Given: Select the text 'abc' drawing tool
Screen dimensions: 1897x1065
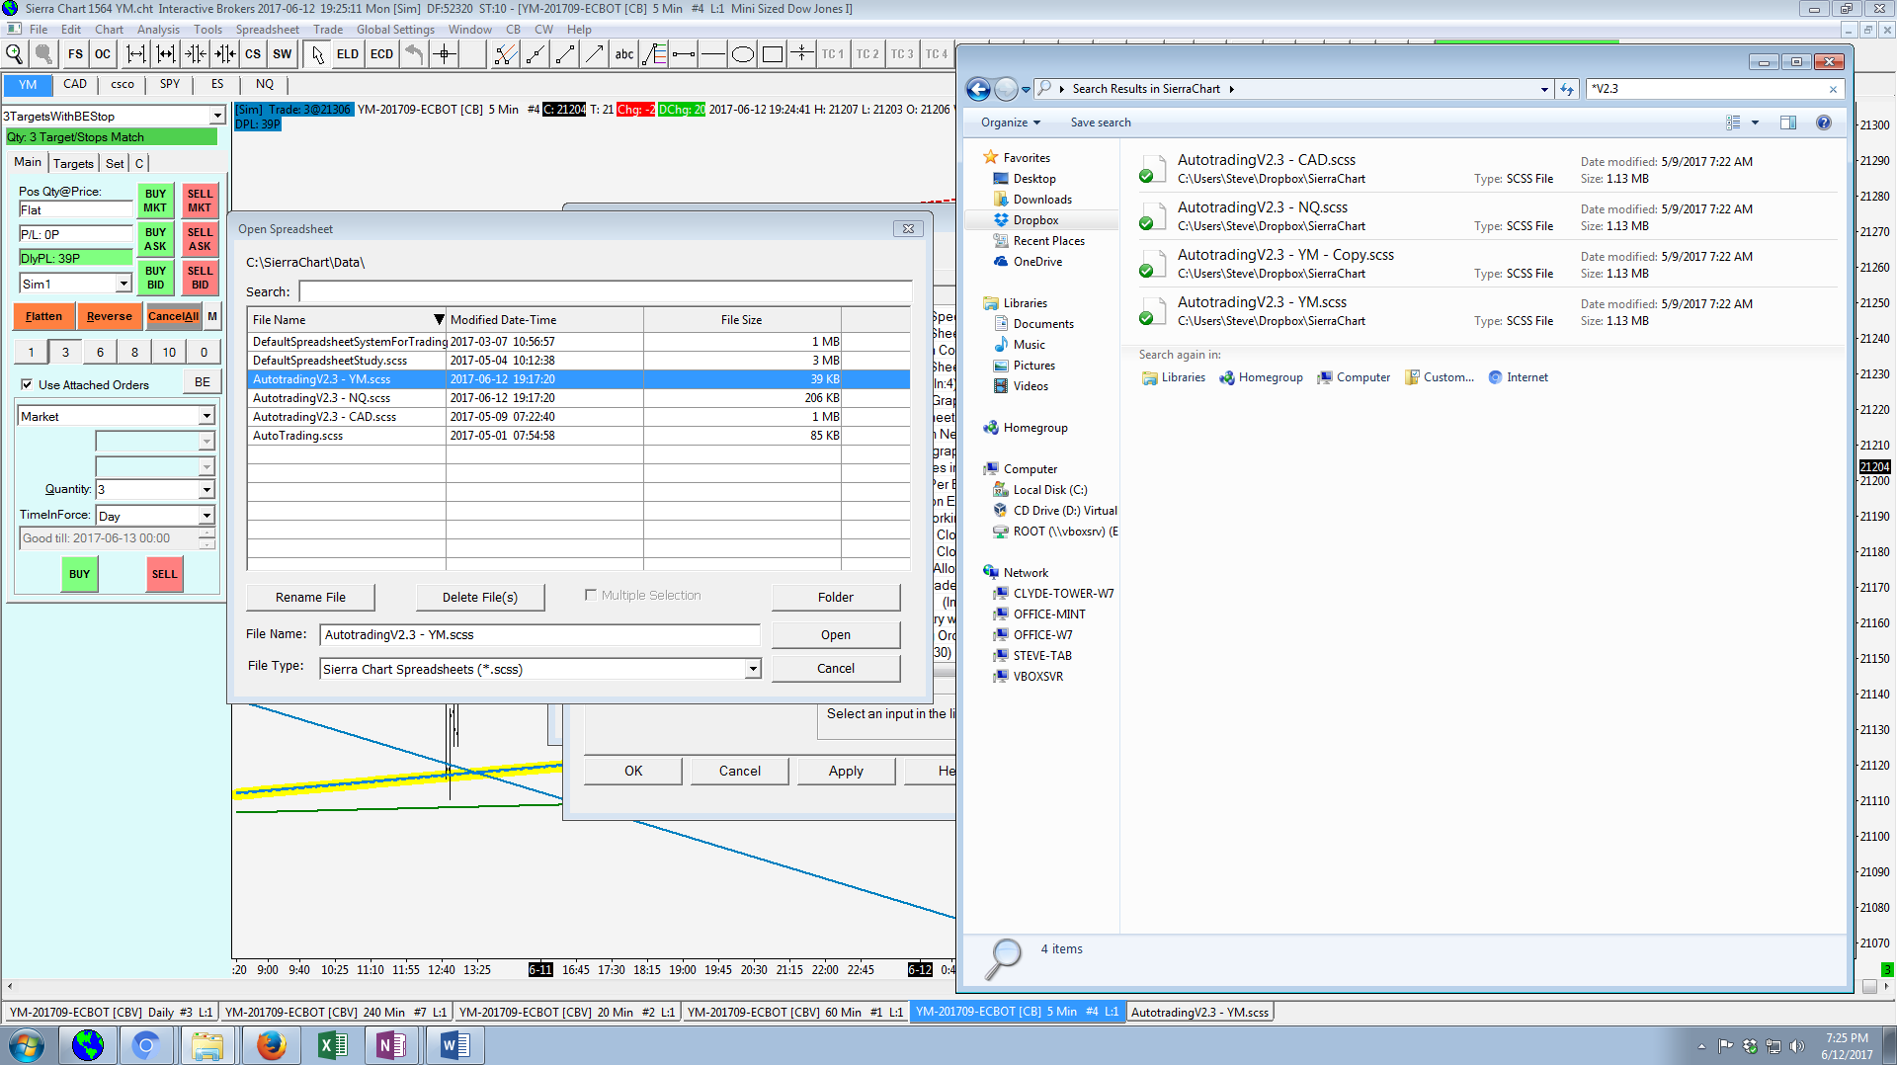Looking at the screenshot, I should (623, 54).
